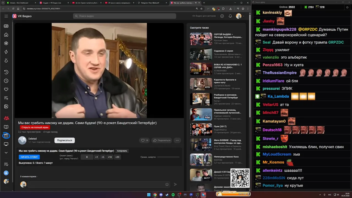Click Deleted channel name
This screenshot has width=352, height=198.
pos(32,139)
